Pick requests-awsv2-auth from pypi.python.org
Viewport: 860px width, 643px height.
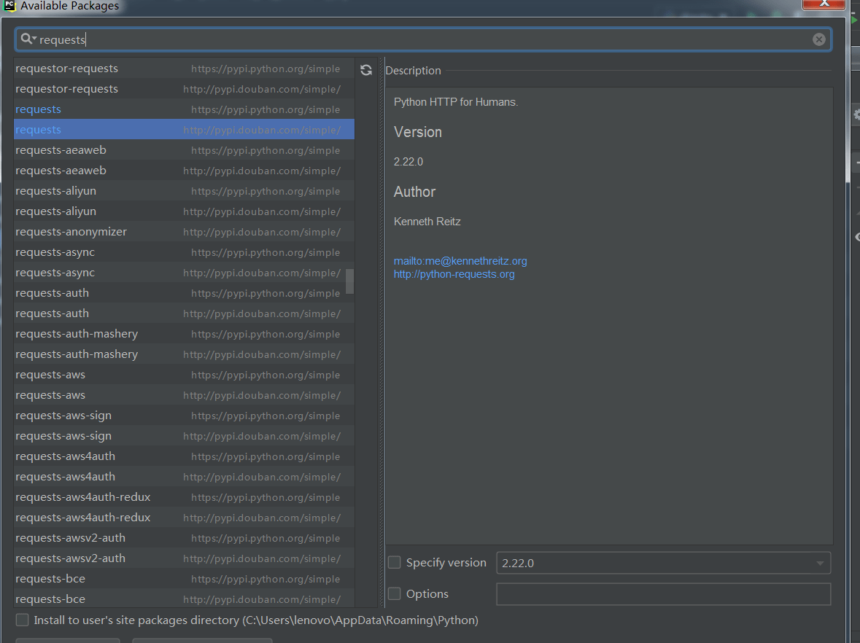[x=185, y=538]
